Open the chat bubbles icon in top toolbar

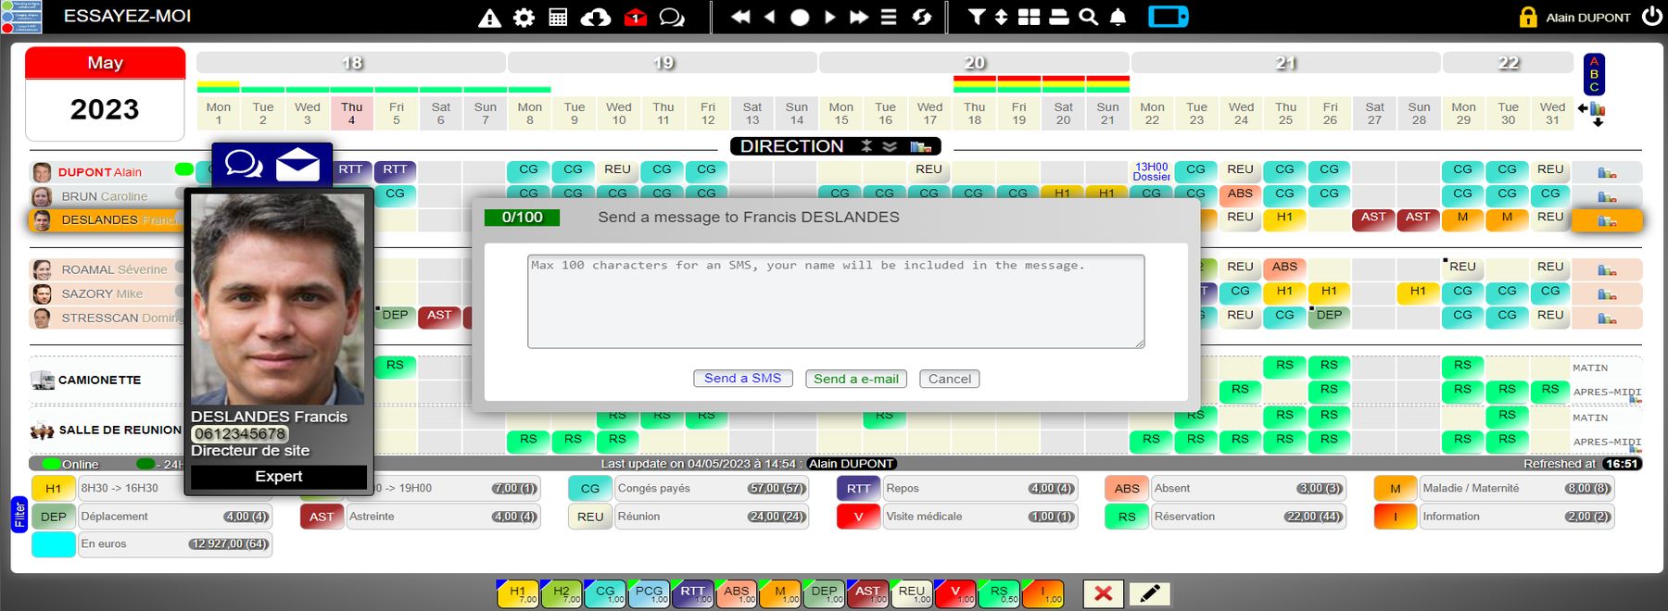672,18
